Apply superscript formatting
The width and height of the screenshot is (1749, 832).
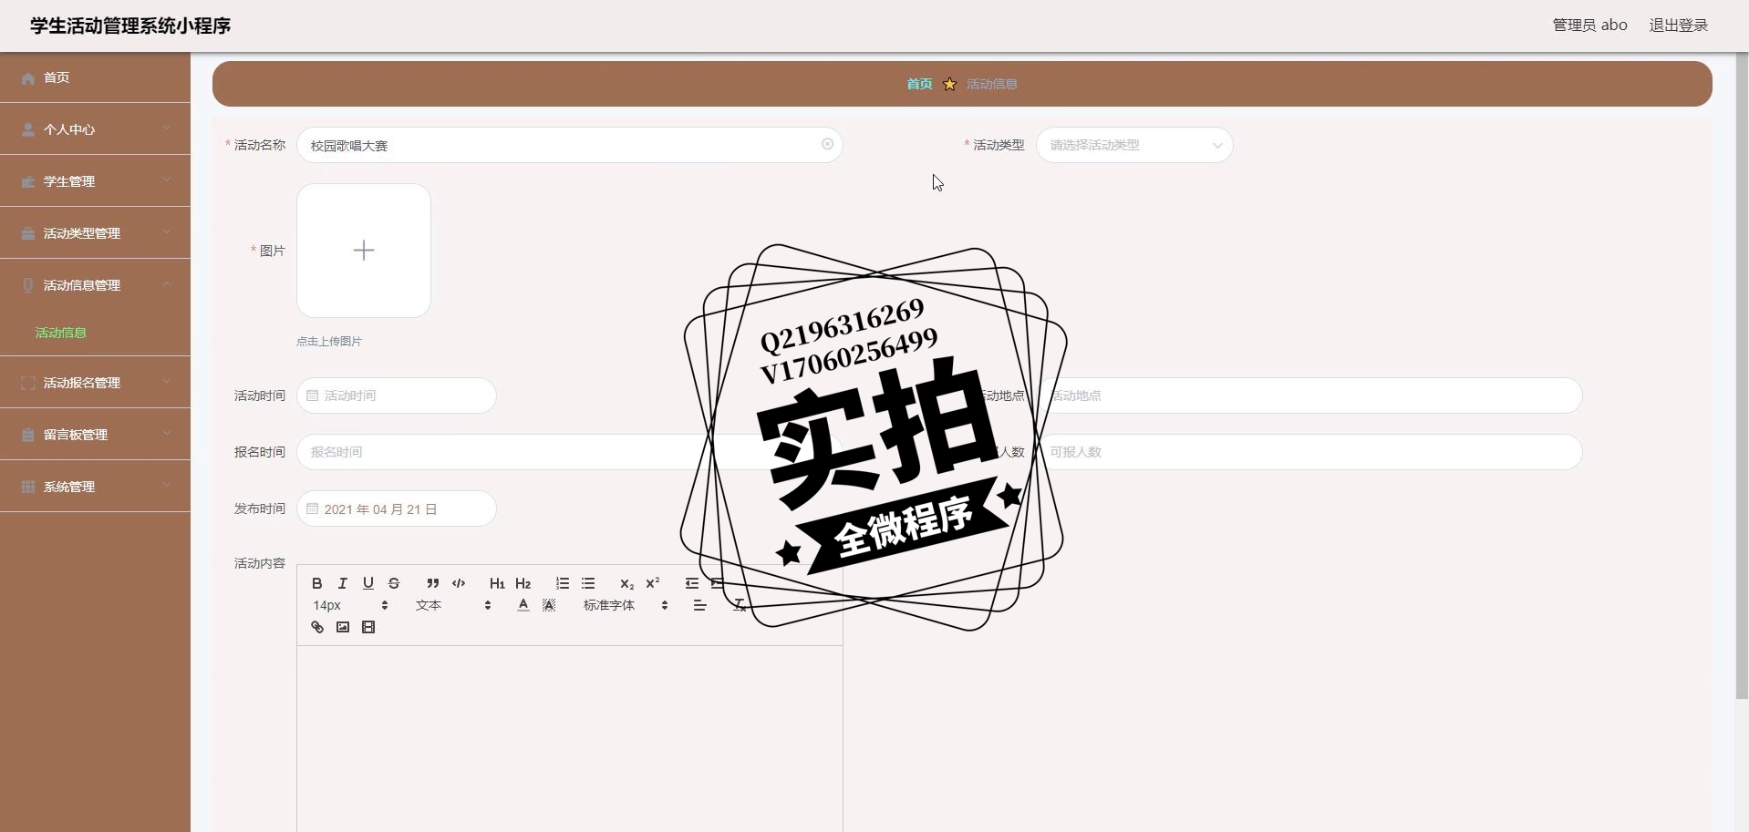[x=652, y=583]
